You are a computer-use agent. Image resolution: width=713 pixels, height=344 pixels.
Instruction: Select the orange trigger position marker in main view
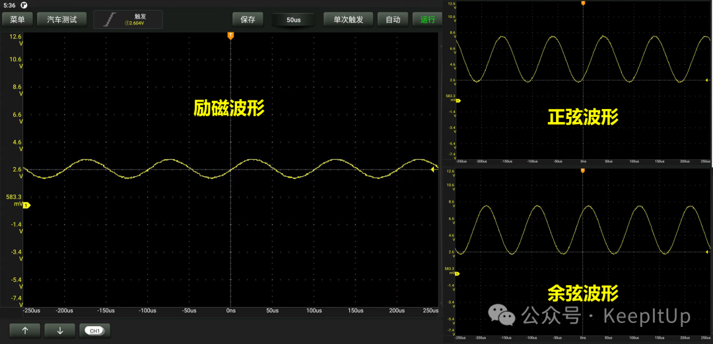point(230,36)
